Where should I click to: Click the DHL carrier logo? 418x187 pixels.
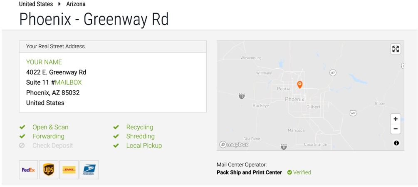(69, 170)
